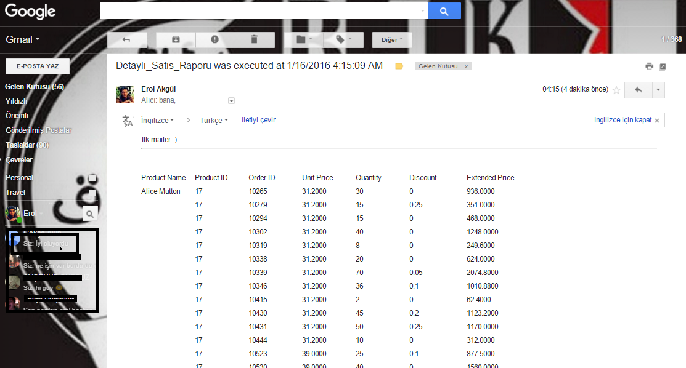Go to Taslaklar drafts folder
Image resolution: width=686 pixels, height=368 pixels.
point(27,145)
